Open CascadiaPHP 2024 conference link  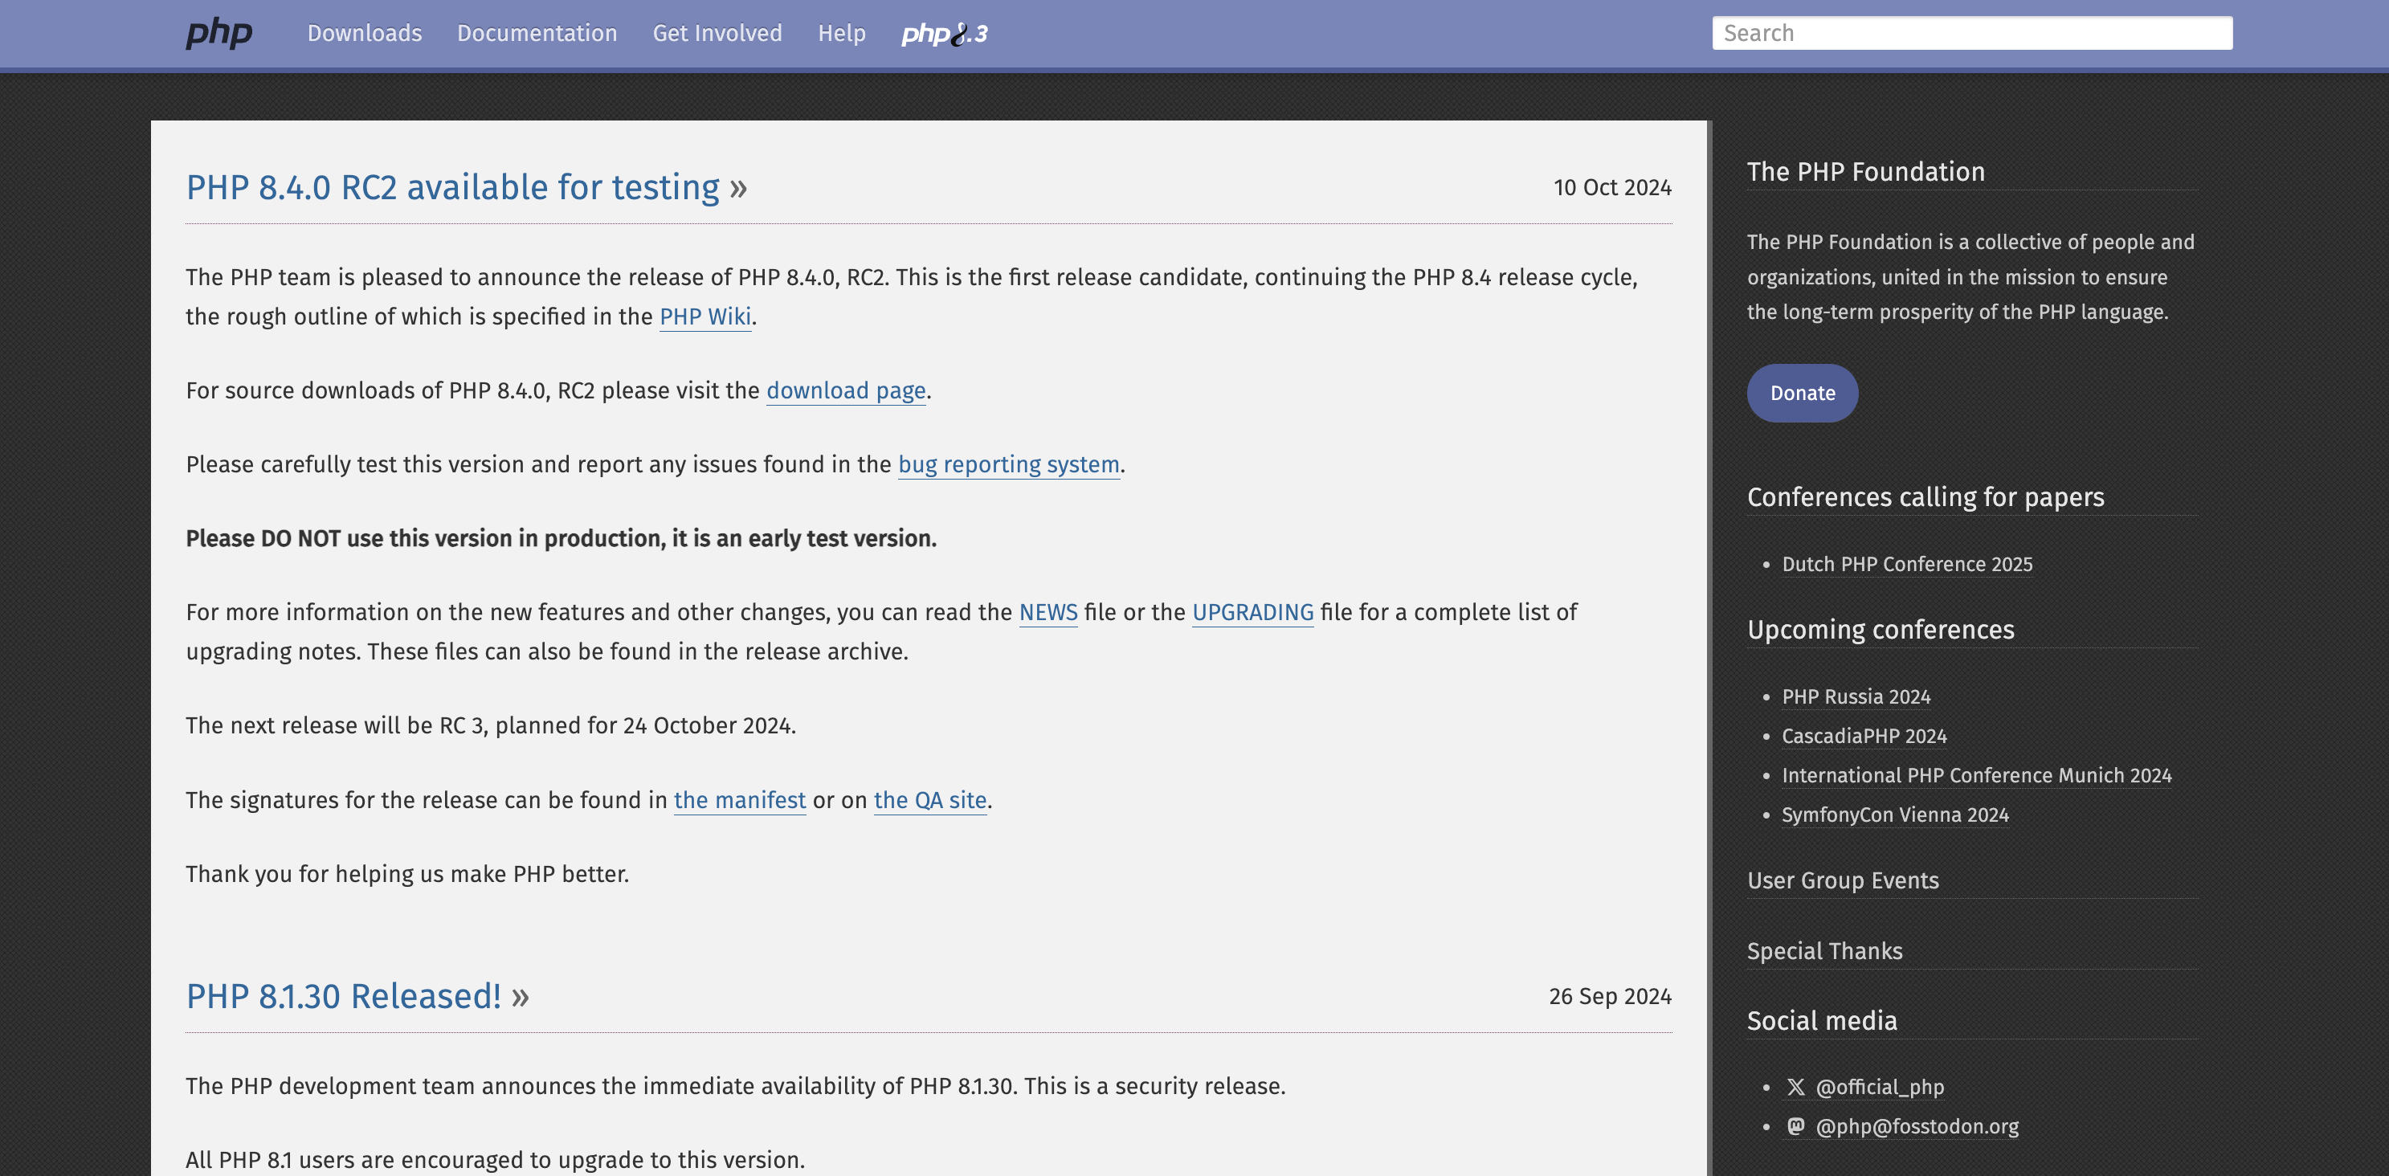(1864, 737)
